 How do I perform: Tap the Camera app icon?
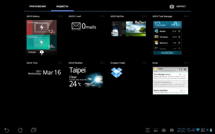click(156, 48)
